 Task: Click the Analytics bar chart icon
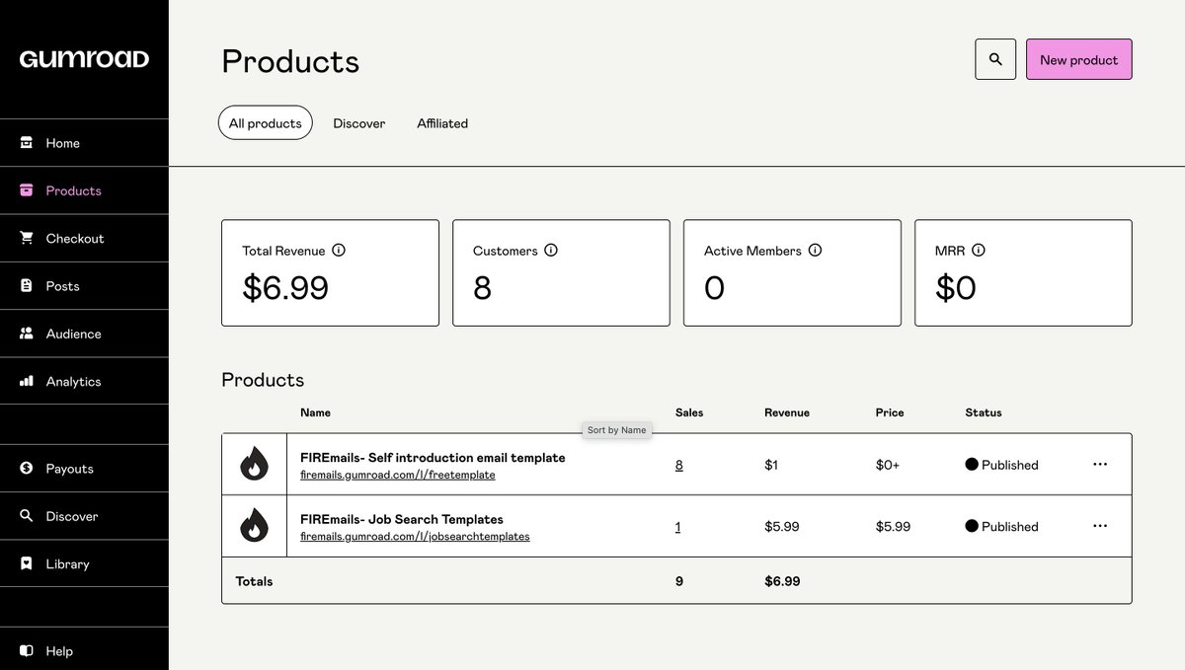point(27,381)
